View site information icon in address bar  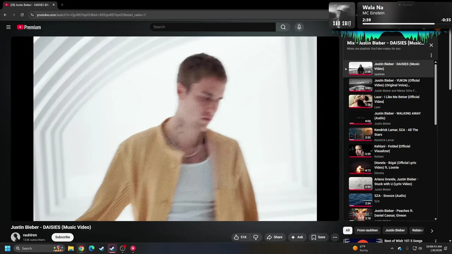click(x=32, y=15)
